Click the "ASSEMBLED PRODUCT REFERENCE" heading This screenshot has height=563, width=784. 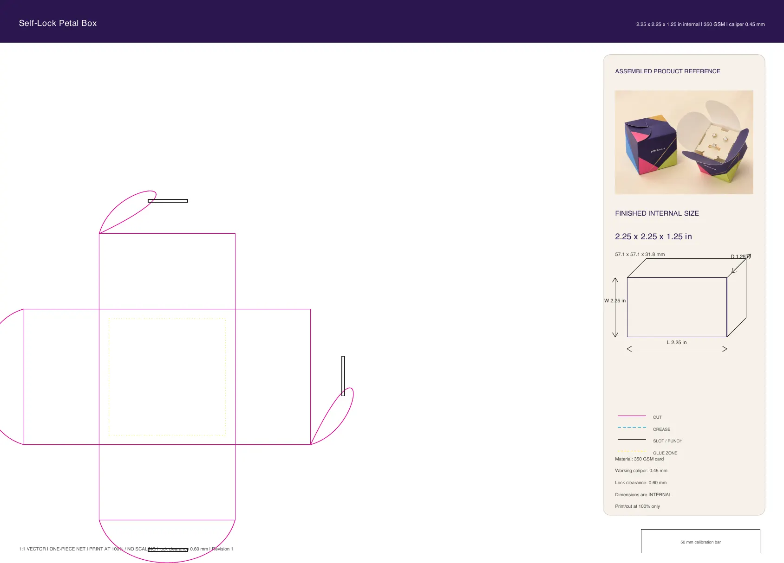667,71
